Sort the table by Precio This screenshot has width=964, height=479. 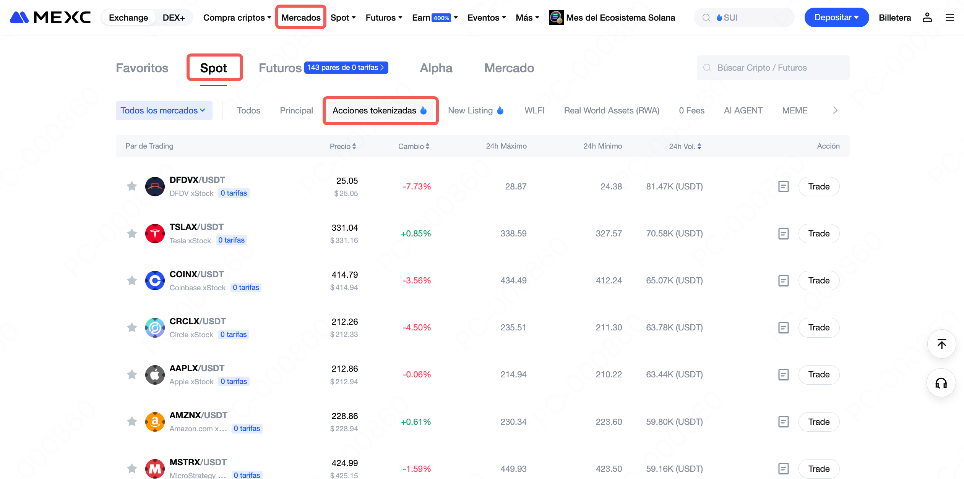point(343,146)
